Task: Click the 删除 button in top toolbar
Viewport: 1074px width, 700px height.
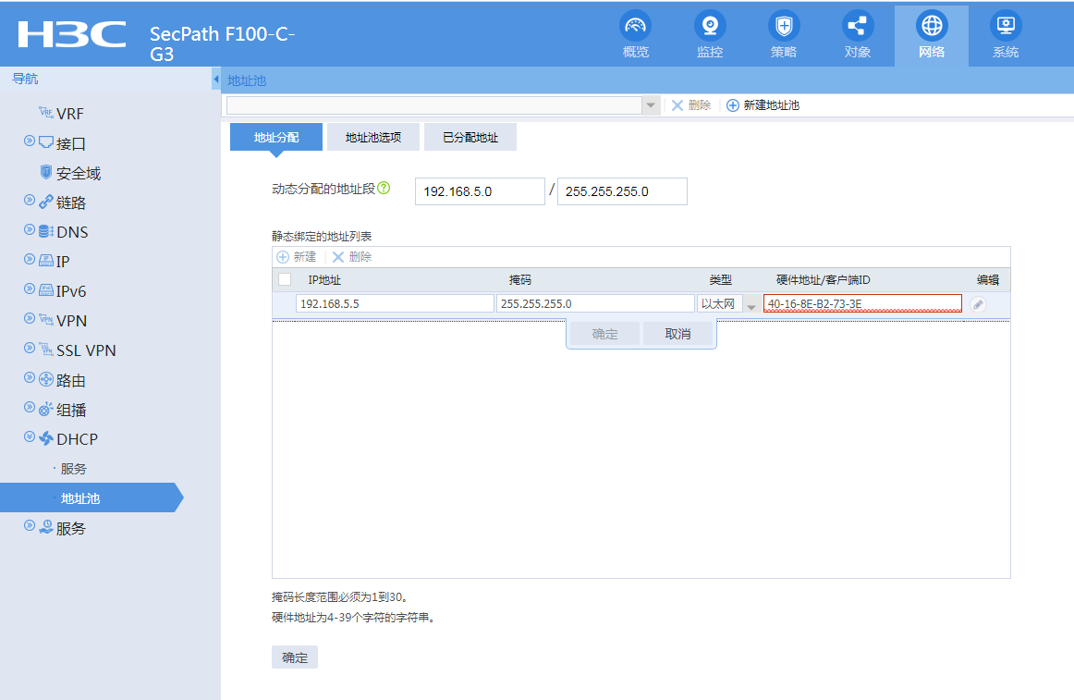Action: point(691,105)
